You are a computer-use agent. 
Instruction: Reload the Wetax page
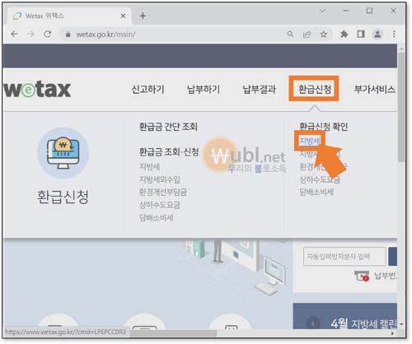(x=48, y=34)
